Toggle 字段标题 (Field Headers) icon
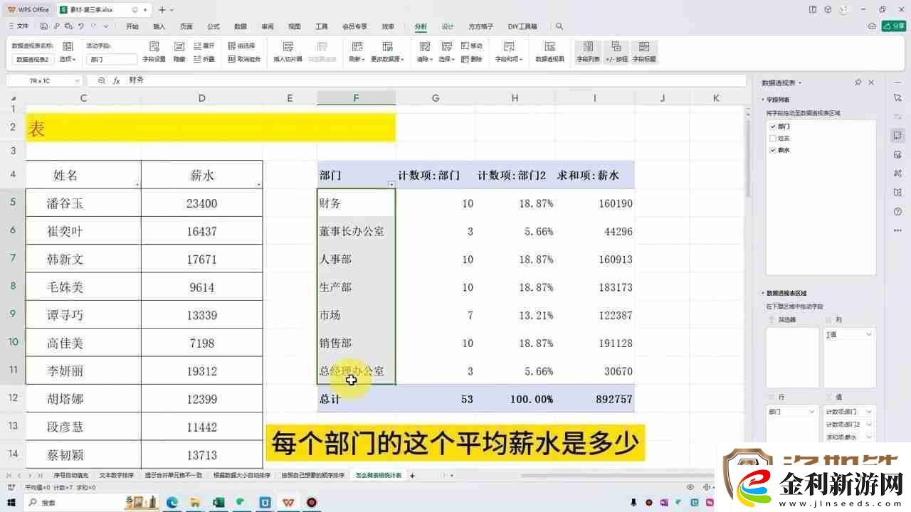This screenshot has width=911, height=512. (644, 51)
